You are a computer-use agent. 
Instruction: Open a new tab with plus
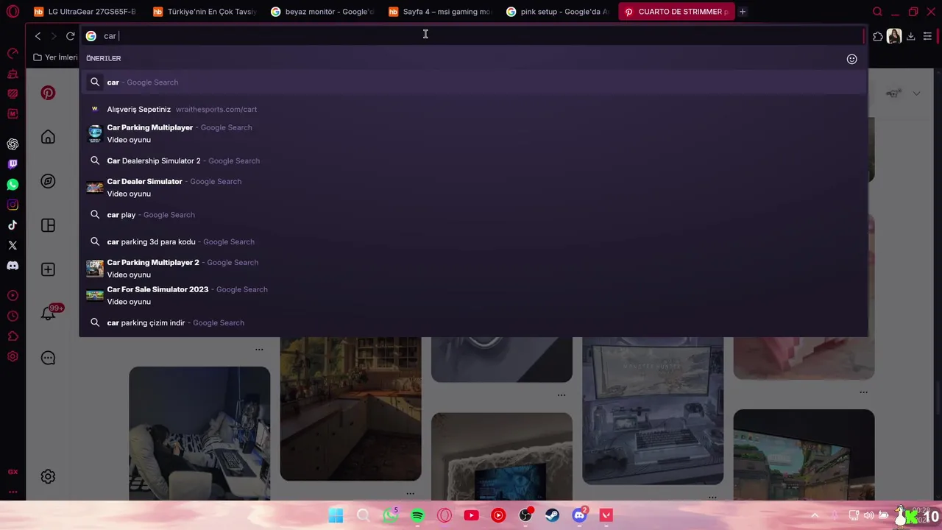(743, 12)
